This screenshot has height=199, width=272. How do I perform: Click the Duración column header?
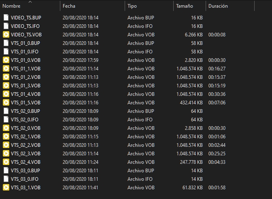tap(218, 6)
